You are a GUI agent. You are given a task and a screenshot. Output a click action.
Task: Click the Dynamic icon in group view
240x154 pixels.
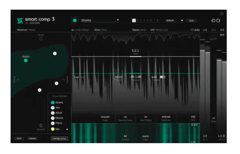tap(41, 125)
